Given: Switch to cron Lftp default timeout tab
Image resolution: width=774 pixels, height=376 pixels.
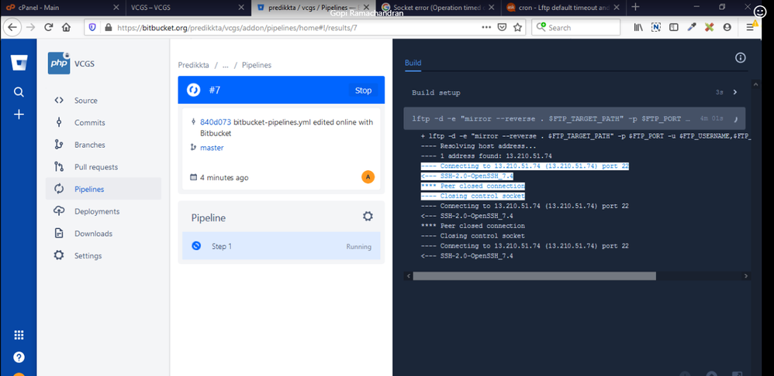Looking at the screenshot, I should click(x=564, y=7).
